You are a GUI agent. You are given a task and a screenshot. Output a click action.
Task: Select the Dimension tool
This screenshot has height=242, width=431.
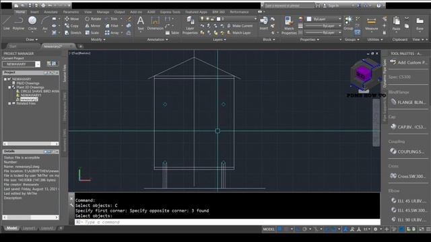[x=156, y=23]
